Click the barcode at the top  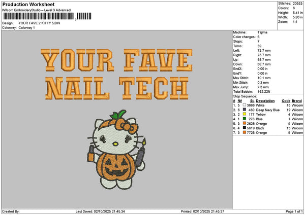(x=47, y=16)
